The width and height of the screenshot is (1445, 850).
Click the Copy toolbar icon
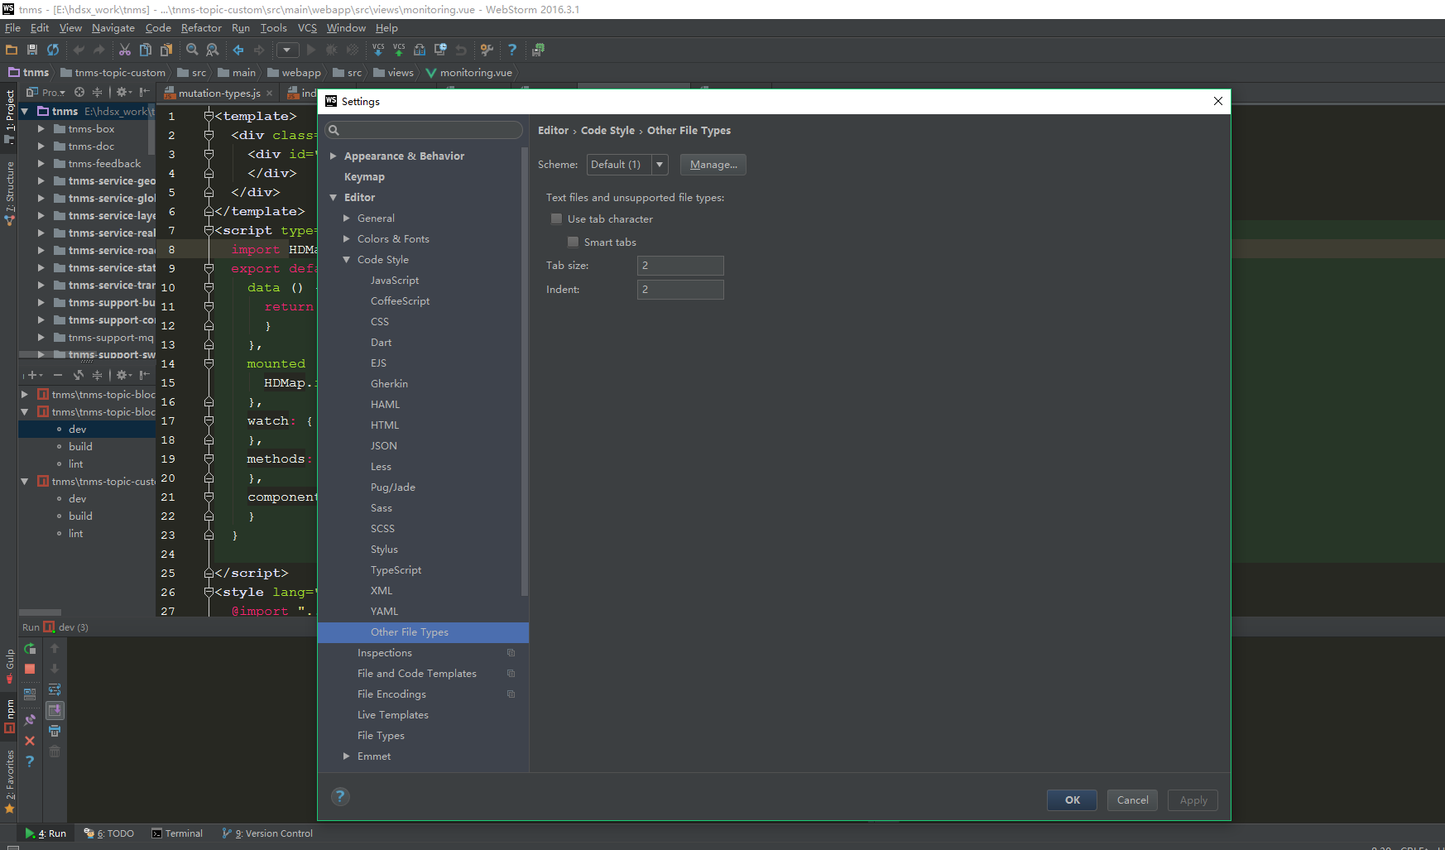coord(146,50)
